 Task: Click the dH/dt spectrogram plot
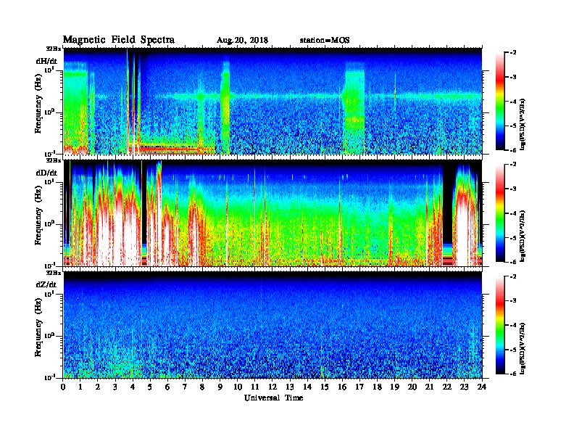point(273,101)
